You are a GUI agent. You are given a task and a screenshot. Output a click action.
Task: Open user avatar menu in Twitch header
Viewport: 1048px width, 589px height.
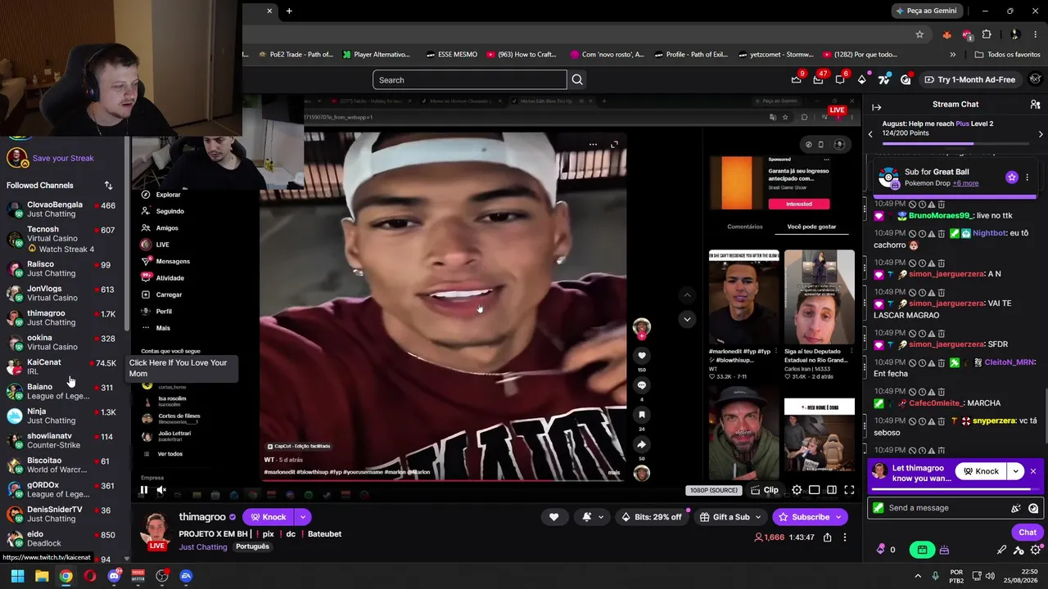1035,79
